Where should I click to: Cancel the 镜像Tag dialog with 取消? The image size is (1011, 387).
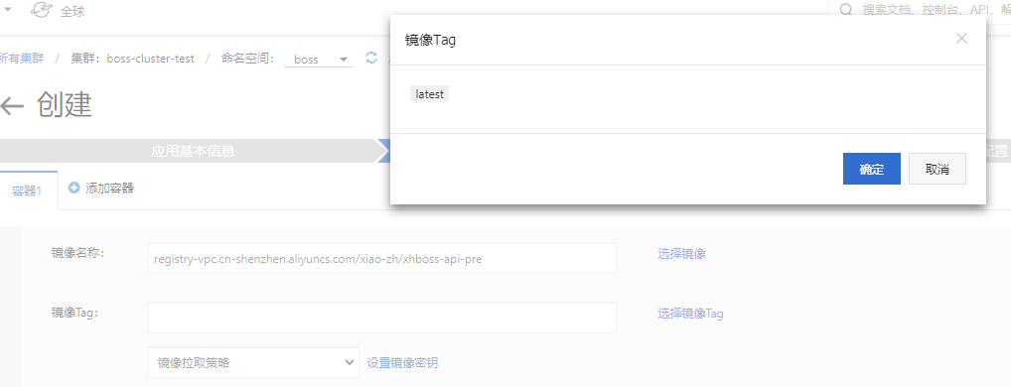click(x=937, y=169)
